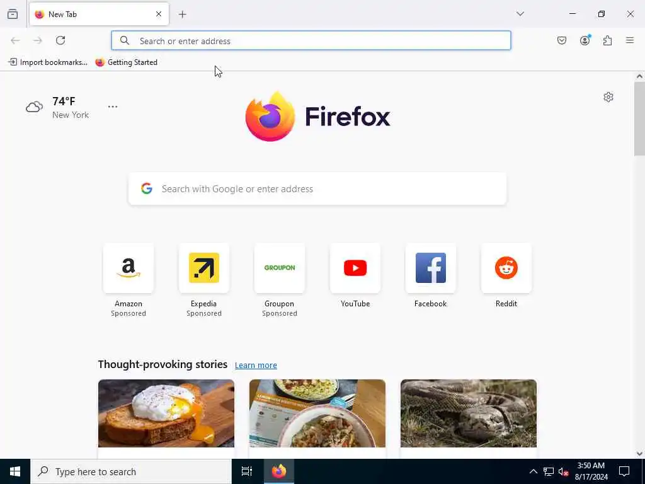Image resolution: width=645 pixels, height=484 pixels.
Task: Open Firefox View icon at top-left
Action: (x=13, y=14)
